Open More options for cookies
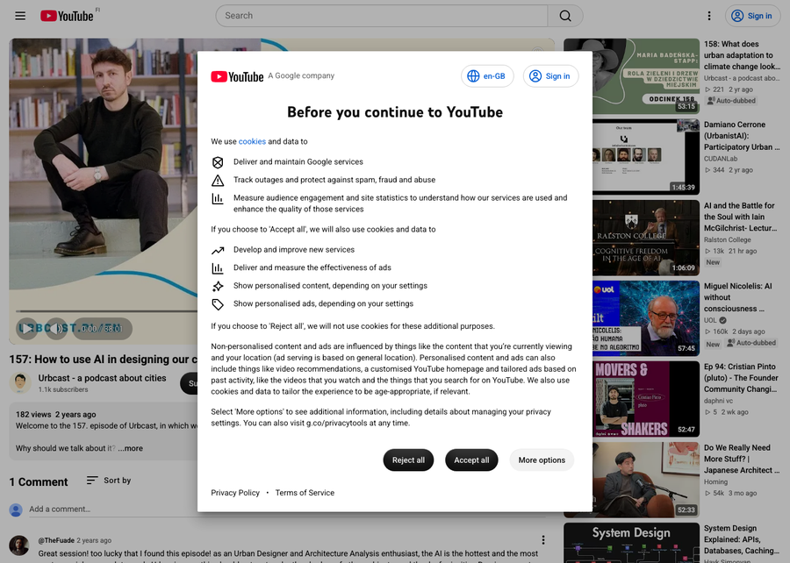790x563 pixels. click(x=542, y=460)
